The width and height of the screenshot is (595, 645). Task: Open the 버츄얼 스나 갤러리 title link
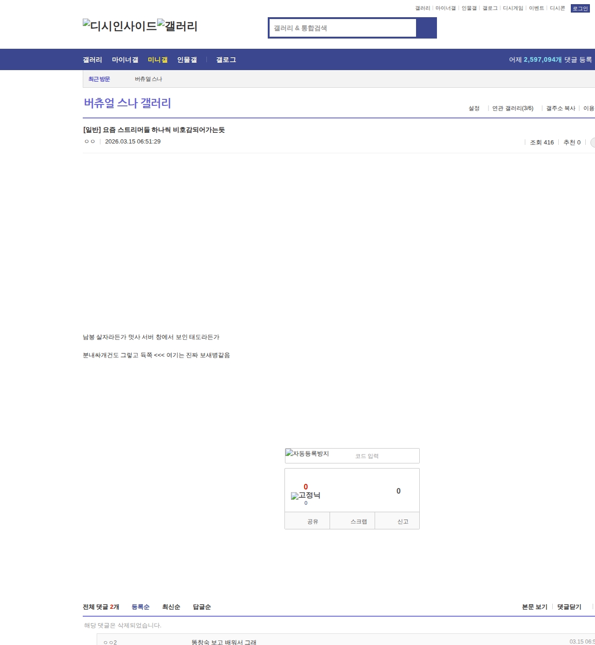[127, 103]
